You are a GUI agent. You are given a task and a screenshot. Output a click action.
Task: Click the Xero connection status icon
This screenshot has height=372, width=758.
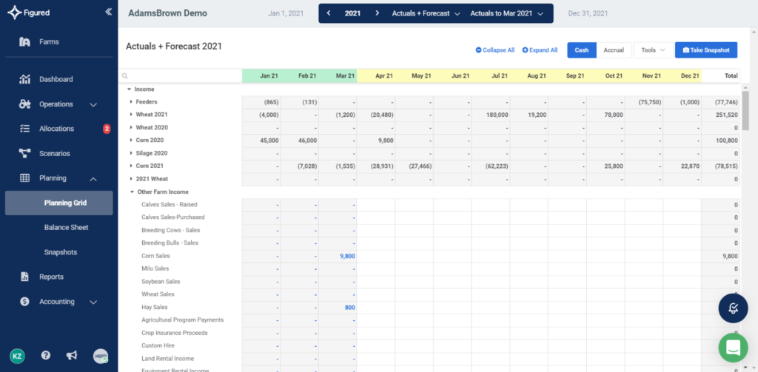point(101,356)
